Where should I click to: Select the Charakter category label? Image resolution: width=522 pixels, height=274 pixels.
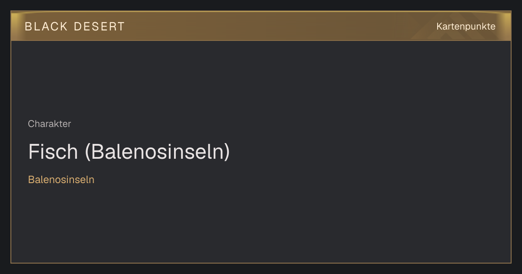click(50, 124)
